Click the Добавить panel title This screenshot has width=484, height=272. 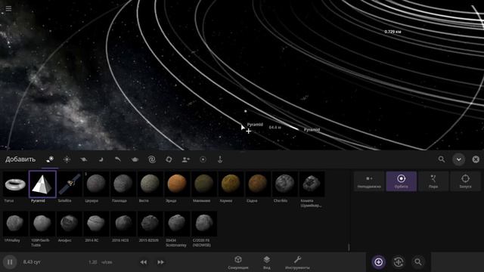click(x=20, y=159)
